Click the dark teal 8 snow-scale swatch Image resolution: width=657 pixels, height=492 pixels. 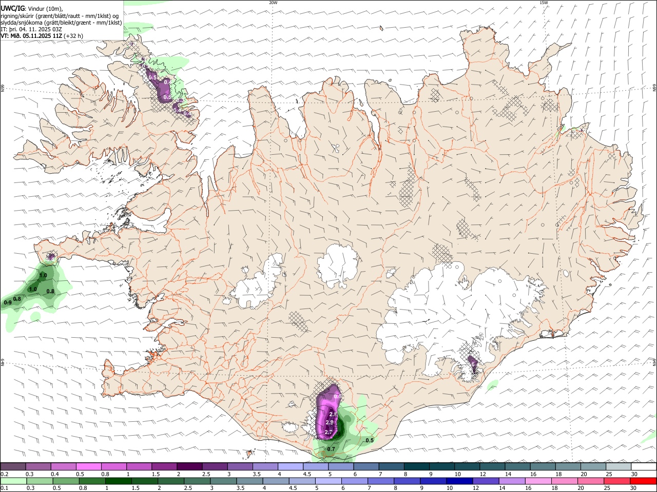pyautogui.click(x=416, y=466)
